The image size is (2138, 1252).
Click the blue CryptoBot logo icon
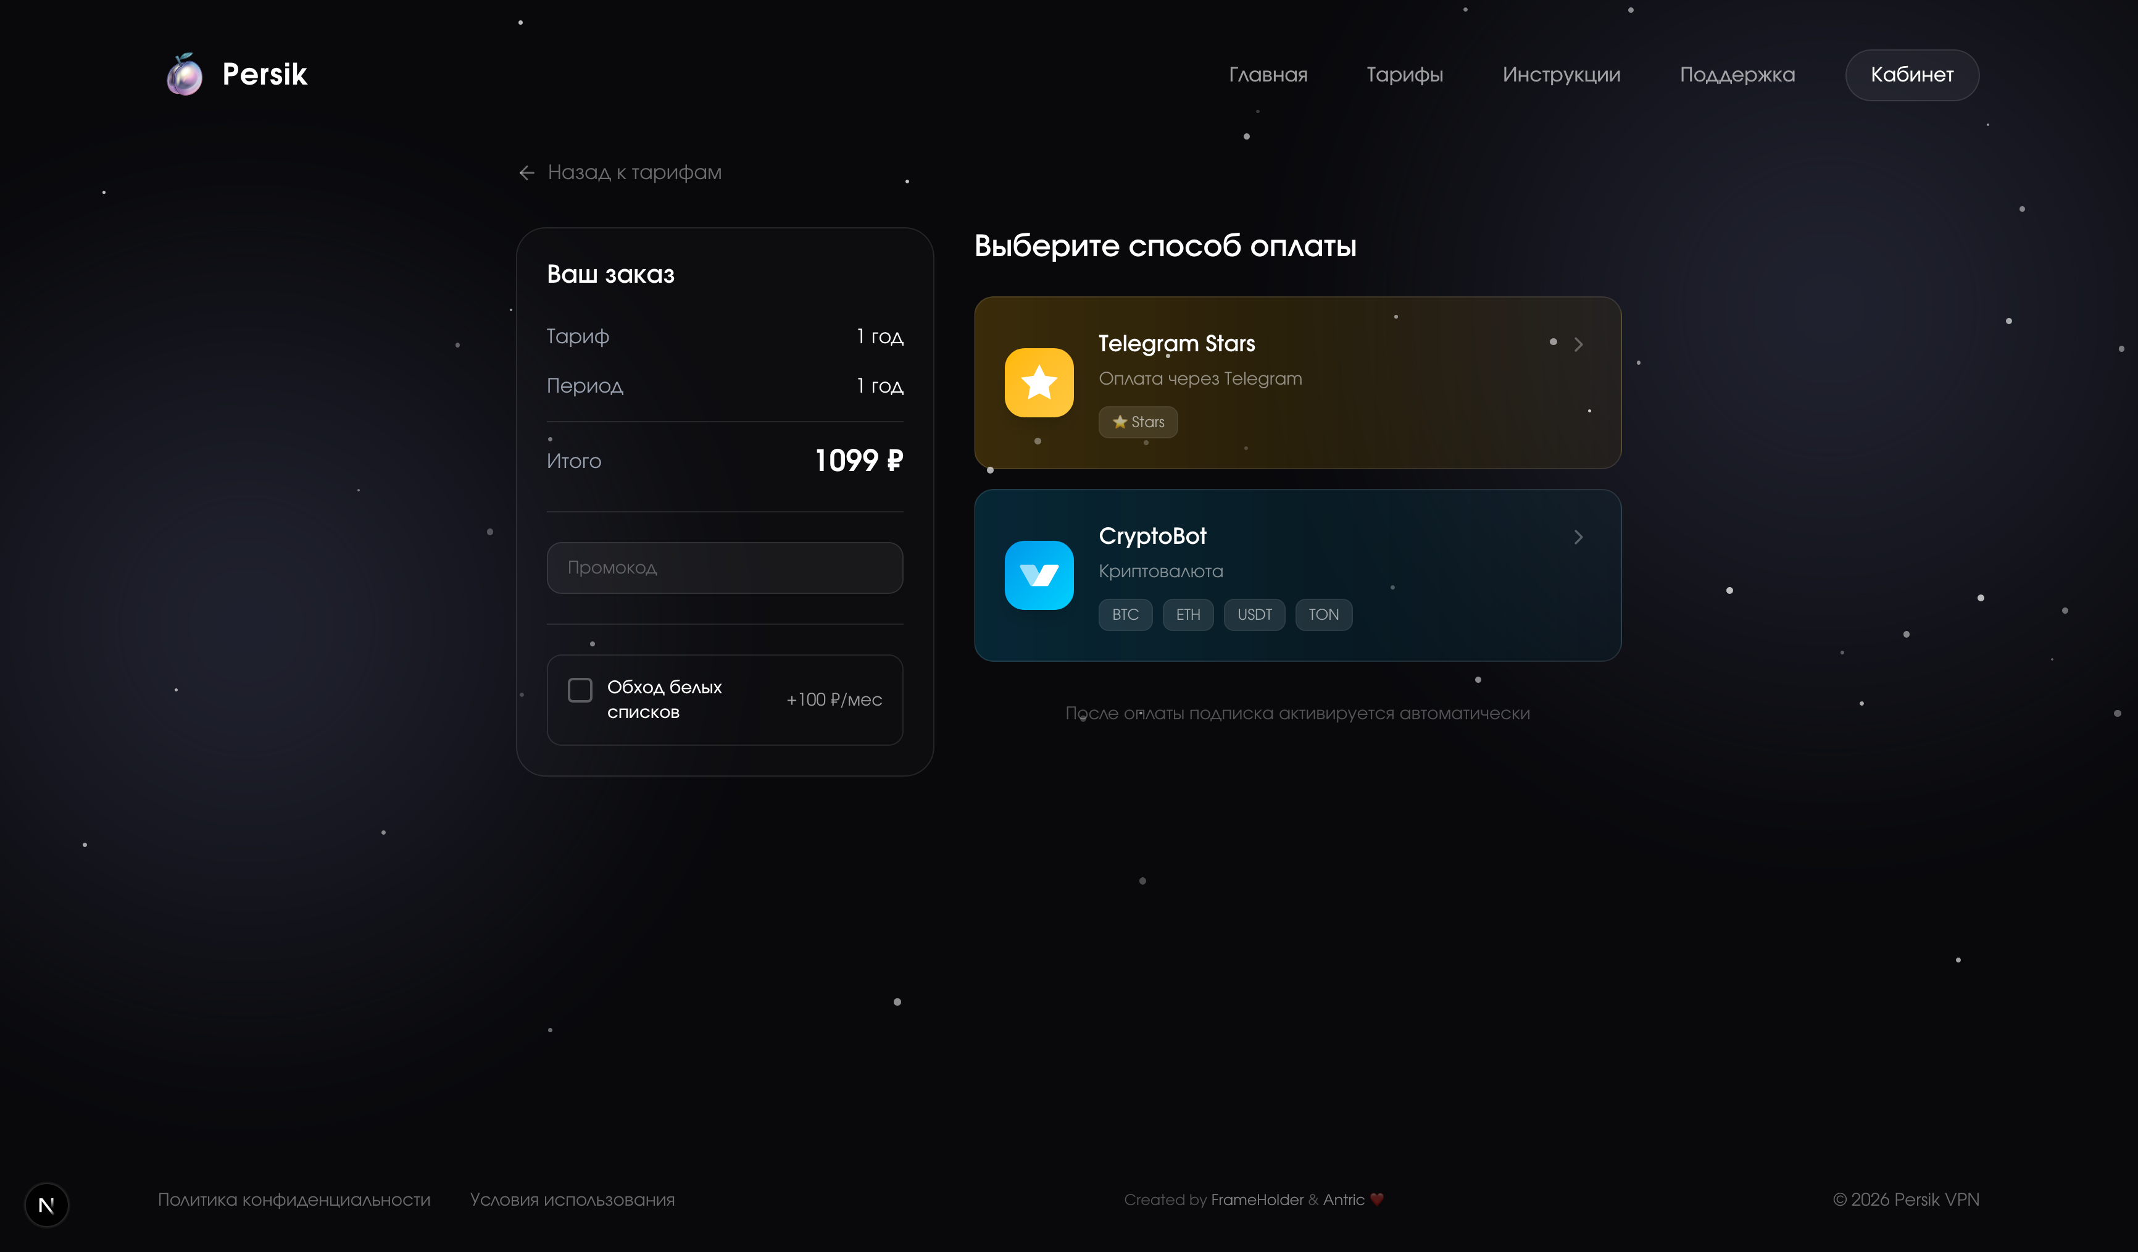click(1039, 575)
